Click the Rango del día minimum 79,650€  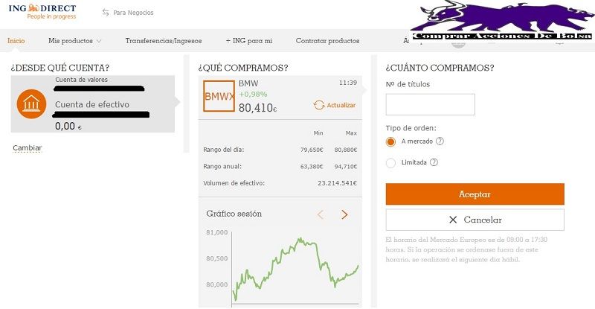click(312, 150)
